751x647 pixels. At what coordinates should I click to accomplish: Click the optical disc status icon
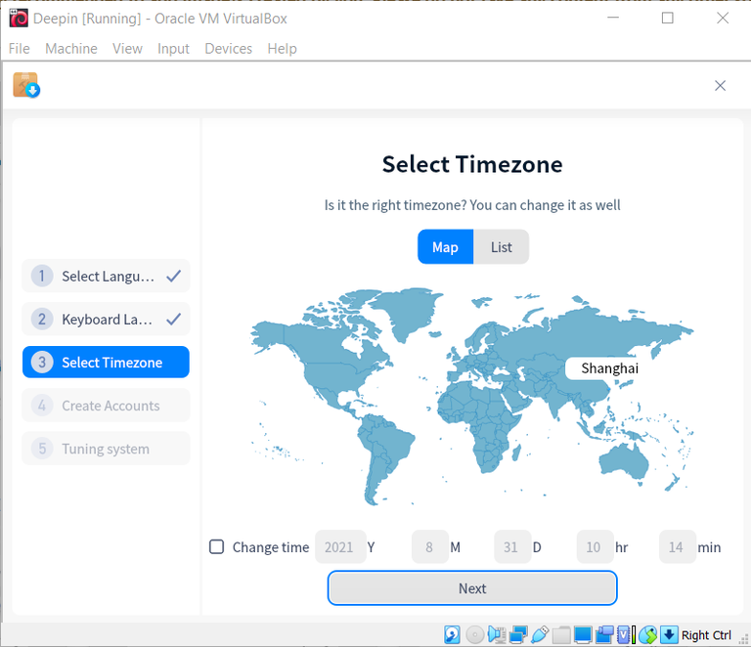(x=474, y=634)
